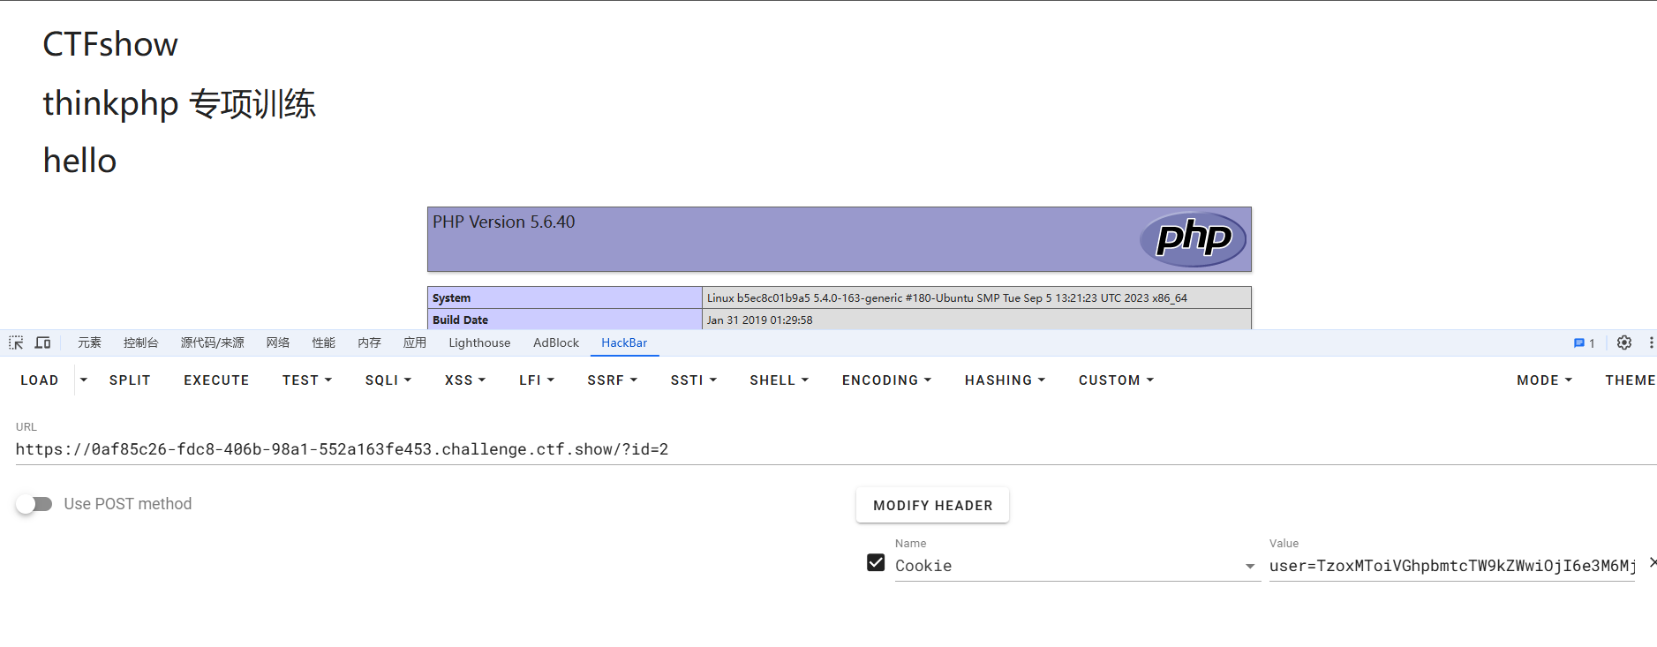Click the PHP logo image
Image resolution: width=1657 pixels, height=647 pixels.
point(1193,239)
